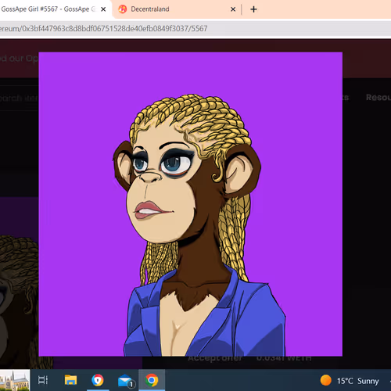Image resolution: width=391 pixels, height=391 pixels.
Task: Switch to the GossApe Girl #5567 tab
Action: pyautogui.click(x=52, y=9)
